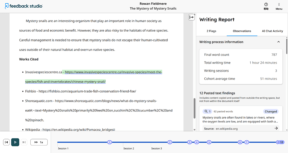Viewport: 288px width, 153px height.
Task: Collapse the Writing process information section
Action: pyautogui.click(x=278, y=42)
